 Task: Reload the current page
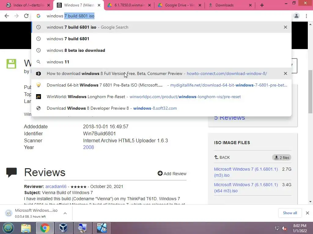pos(26,16)
